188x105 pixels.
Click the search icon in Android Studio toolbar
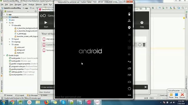pos(183,8)
